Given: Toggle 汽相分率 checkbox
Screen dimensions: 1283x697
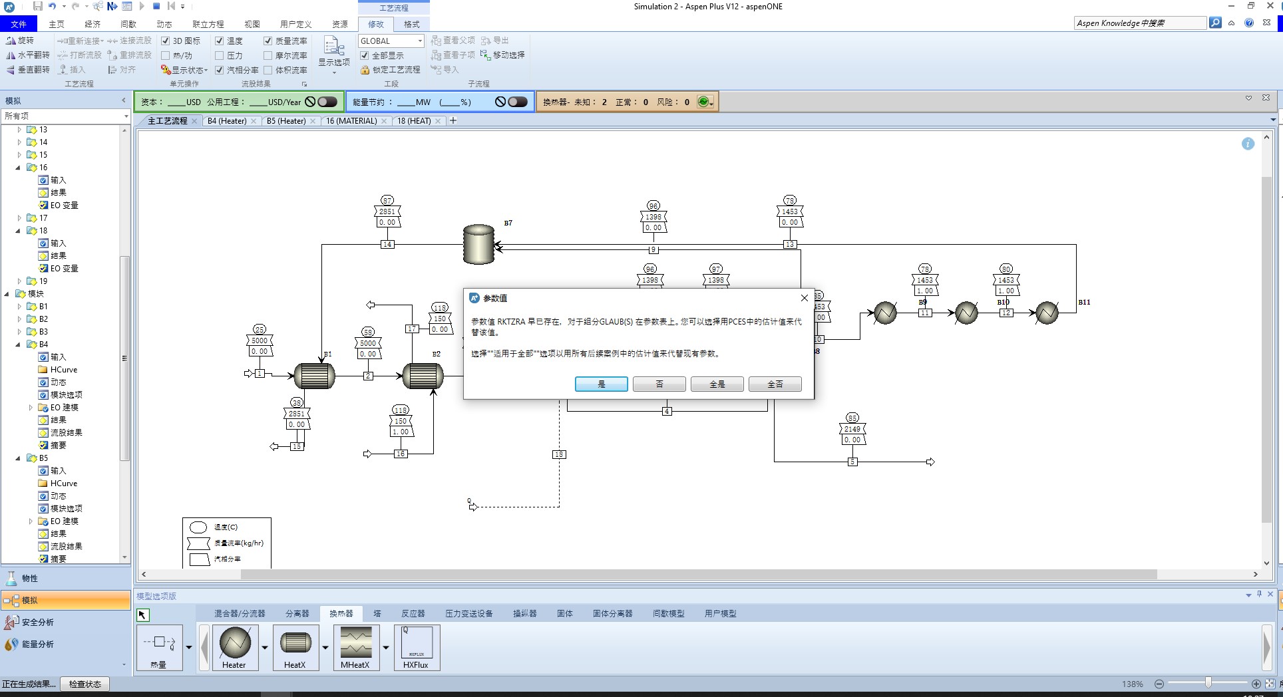Looking at the screenshot, I should 220,70.
